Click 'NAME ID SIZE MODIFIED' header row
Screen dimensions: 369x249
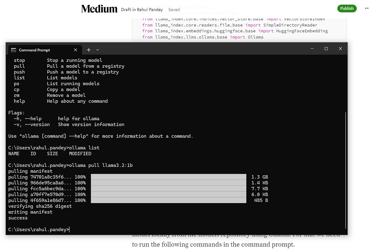(x=50, y=154)
